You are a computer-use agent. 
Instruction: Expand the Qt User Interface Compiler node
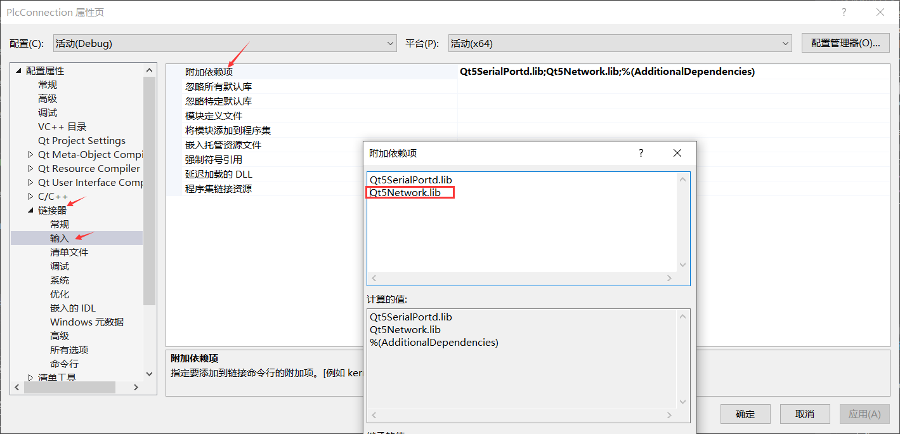[30, 182]
